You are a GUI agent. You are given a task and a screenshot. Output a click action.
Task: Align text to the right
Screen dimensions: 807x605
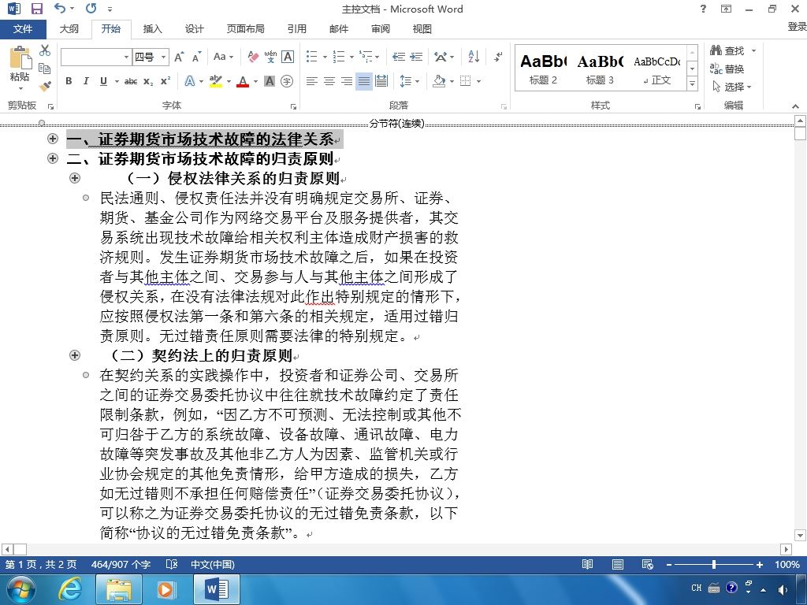pos(347,81)
